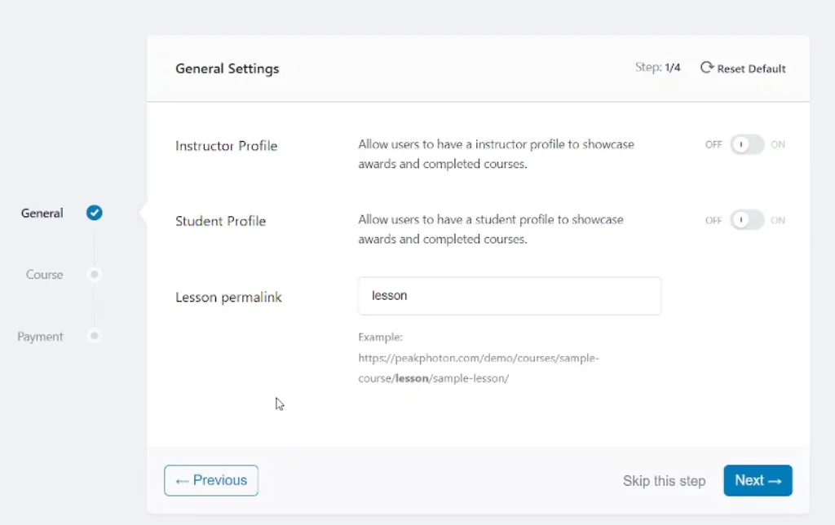Click the ON label beside Instructor Profile
This screenshot has width=835, height=525.
(x=777, y=144)
